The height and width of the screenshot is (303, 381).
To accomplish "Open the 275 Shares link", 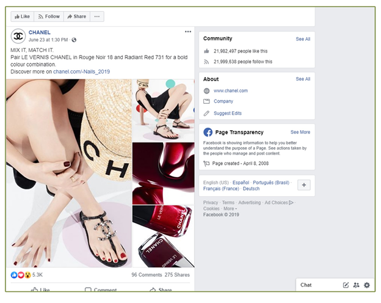I will (177, 275).
